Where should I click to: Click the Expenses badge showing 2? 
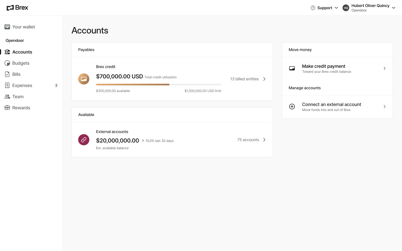[x=56, y=85]
